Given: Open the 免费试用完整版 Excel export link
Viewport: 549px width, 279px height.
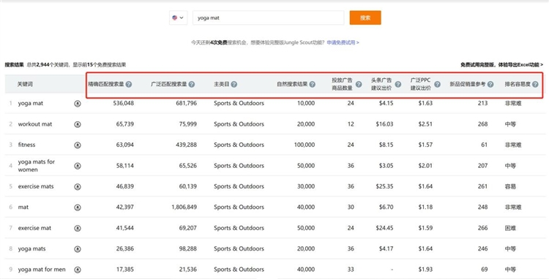Looking at the screenshot, I should [x=501, y=64].
